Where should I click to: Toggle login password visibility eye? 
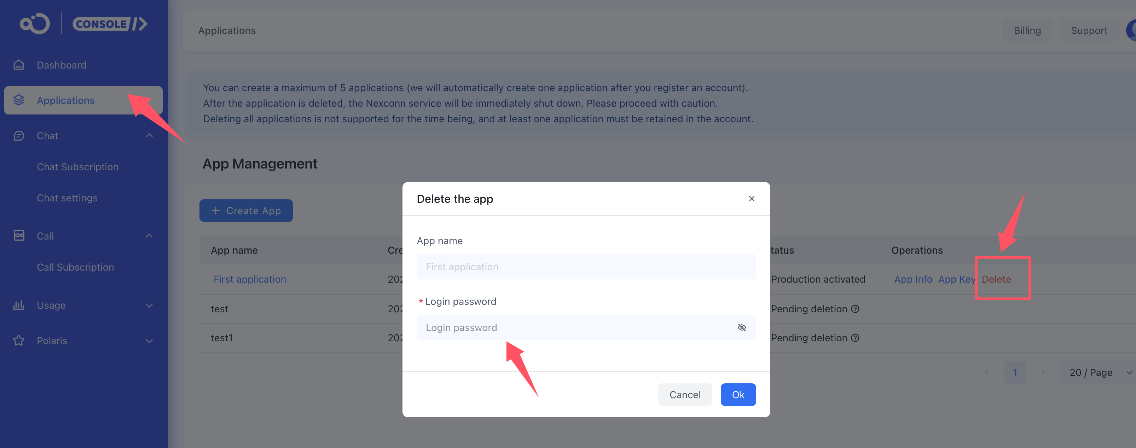[742, 328]
